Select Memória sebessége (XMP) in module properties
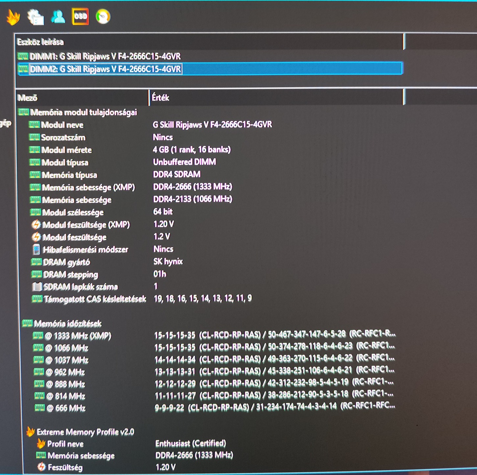This screenshot has height=475, width=477. [x=82, y=187]
